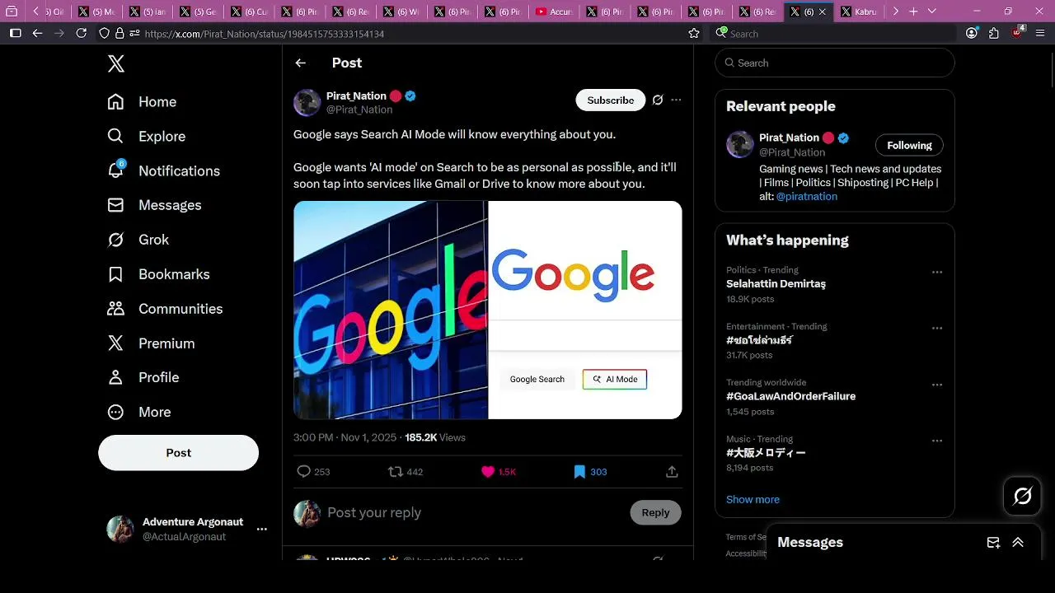Click the large Post button in sidebar
Image resolution: width=1055 pixels, height=593 pixels.
(178, 453)
